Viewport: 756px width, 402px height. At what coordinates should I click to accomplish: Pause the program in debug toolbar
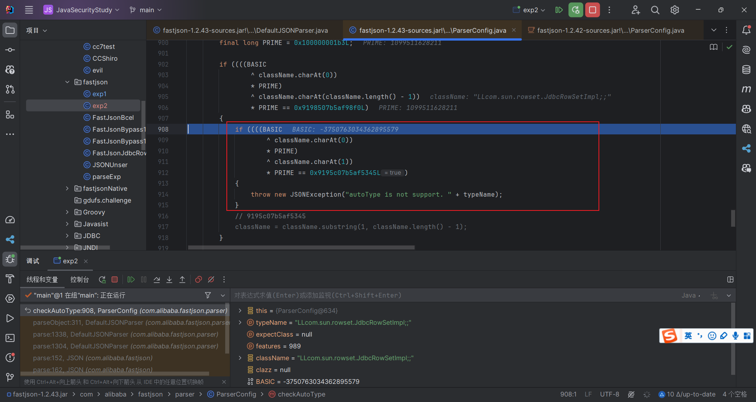click(144, 279)
